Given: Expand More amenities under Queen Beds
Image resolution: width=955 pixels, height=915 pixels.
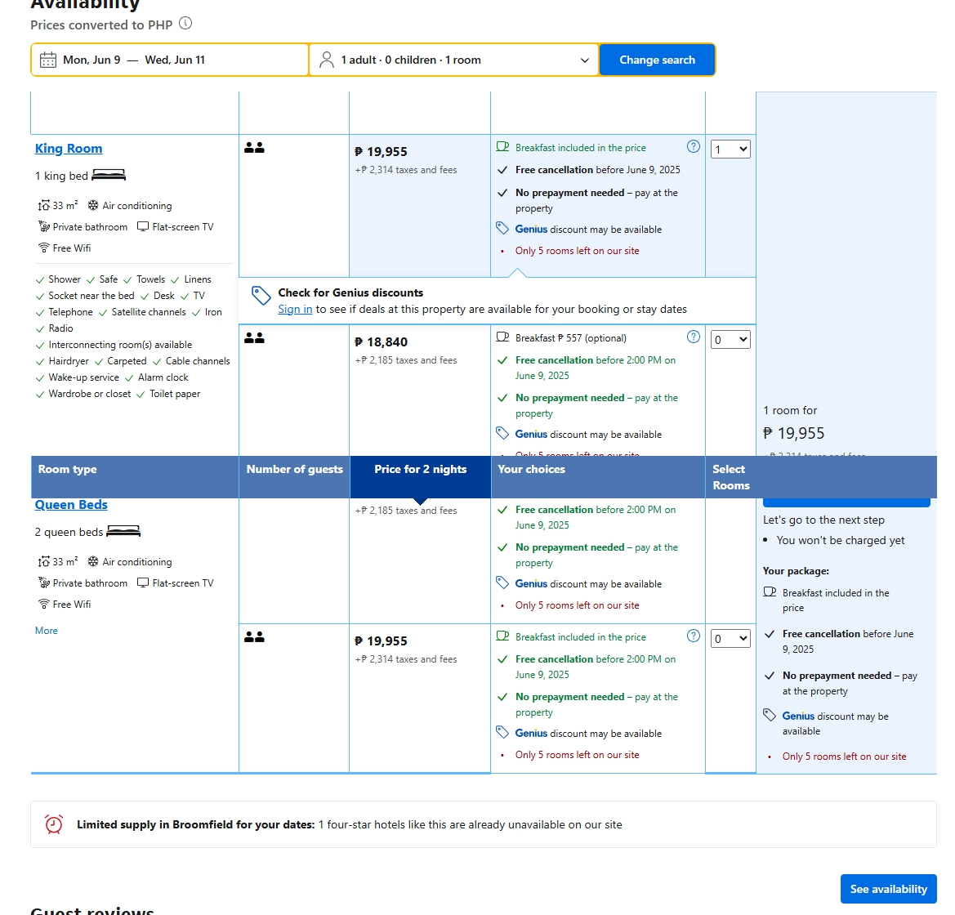Looking at the screenshot, I should coord(47,631).
